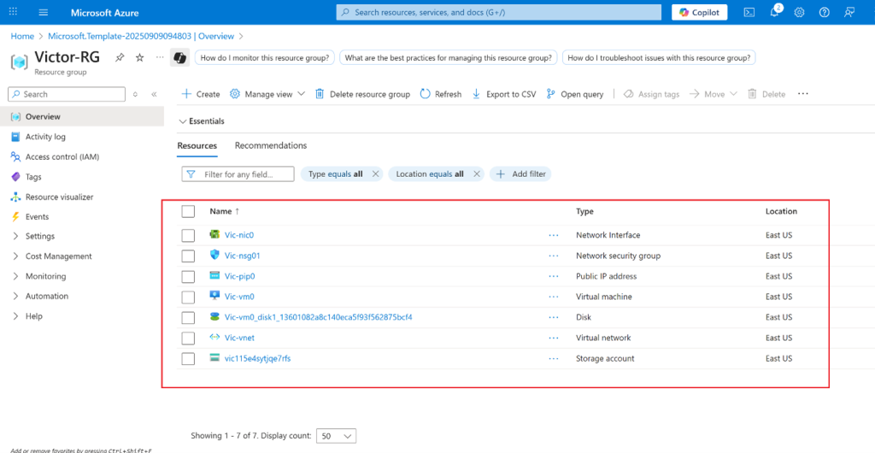Check the box for Vic-vnet
This screenshot has height=453, width=875.
[x=188, y=338]
